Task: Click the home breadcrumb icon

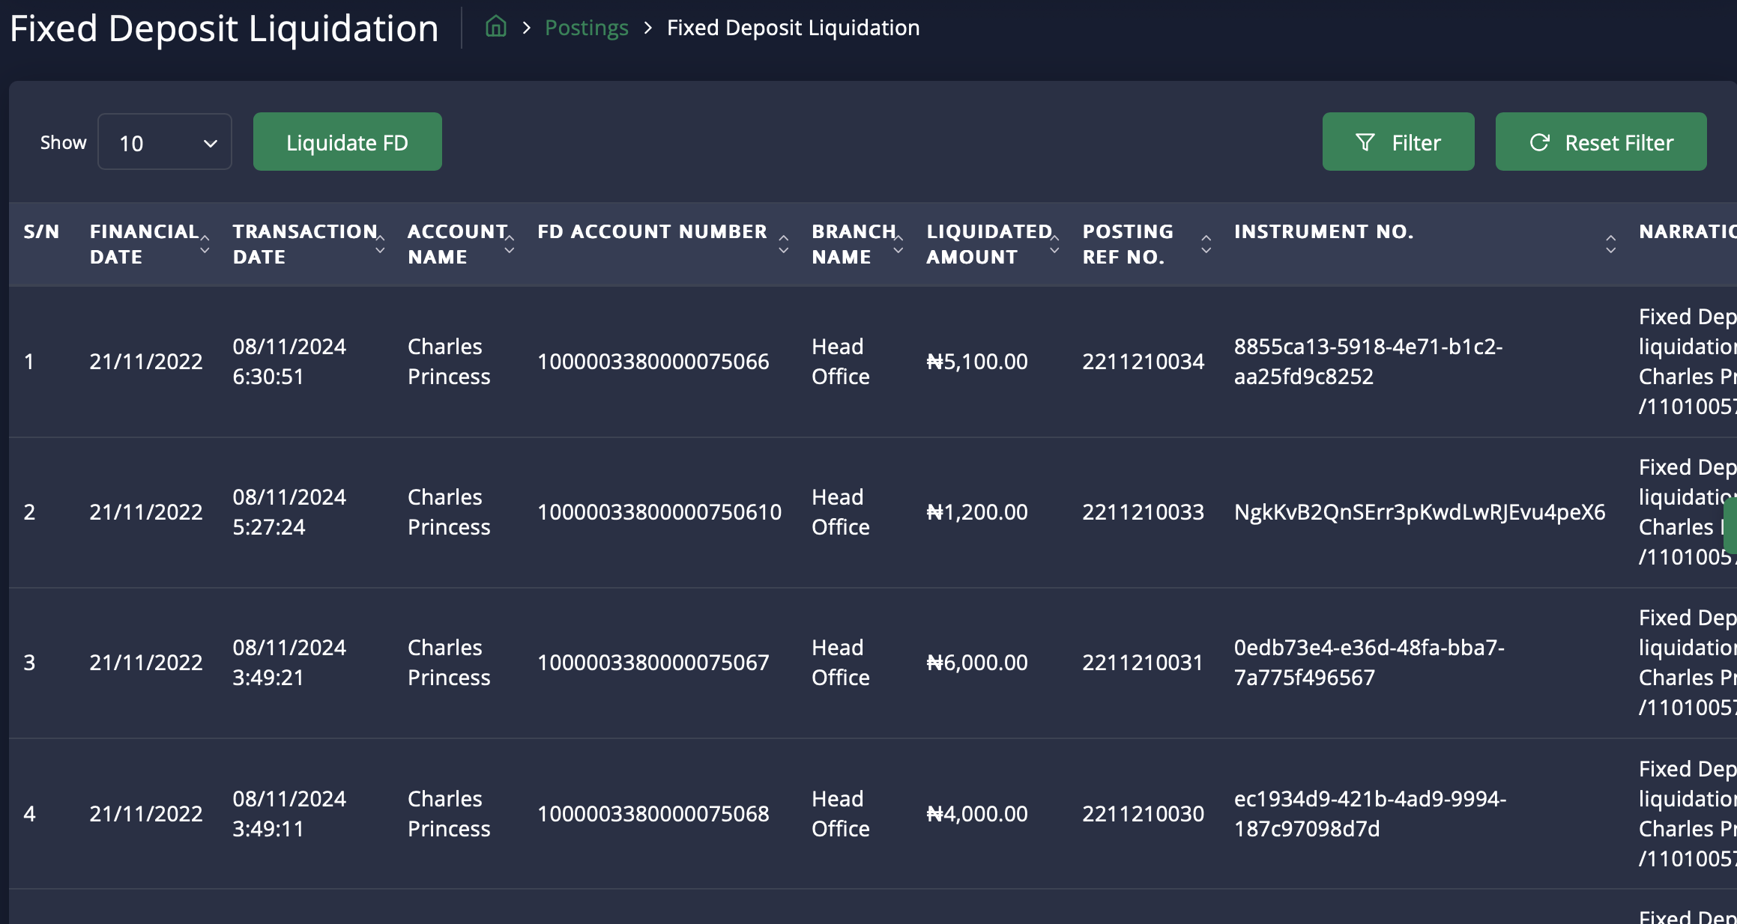Action: [495, 28]
